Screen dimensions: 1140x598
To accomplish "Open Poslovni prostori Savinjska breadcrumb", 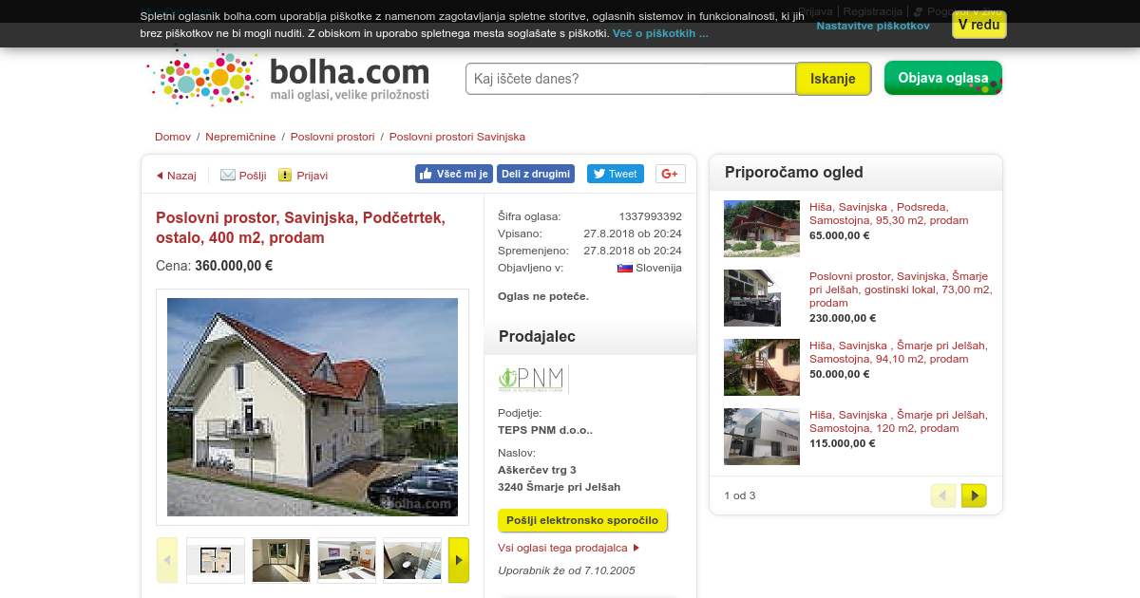I will [x=457, y=137].
